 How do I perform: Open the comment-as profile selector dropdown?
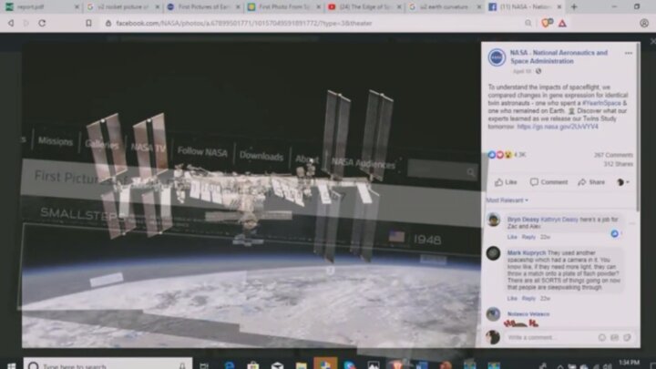click(x=623, y=182)
